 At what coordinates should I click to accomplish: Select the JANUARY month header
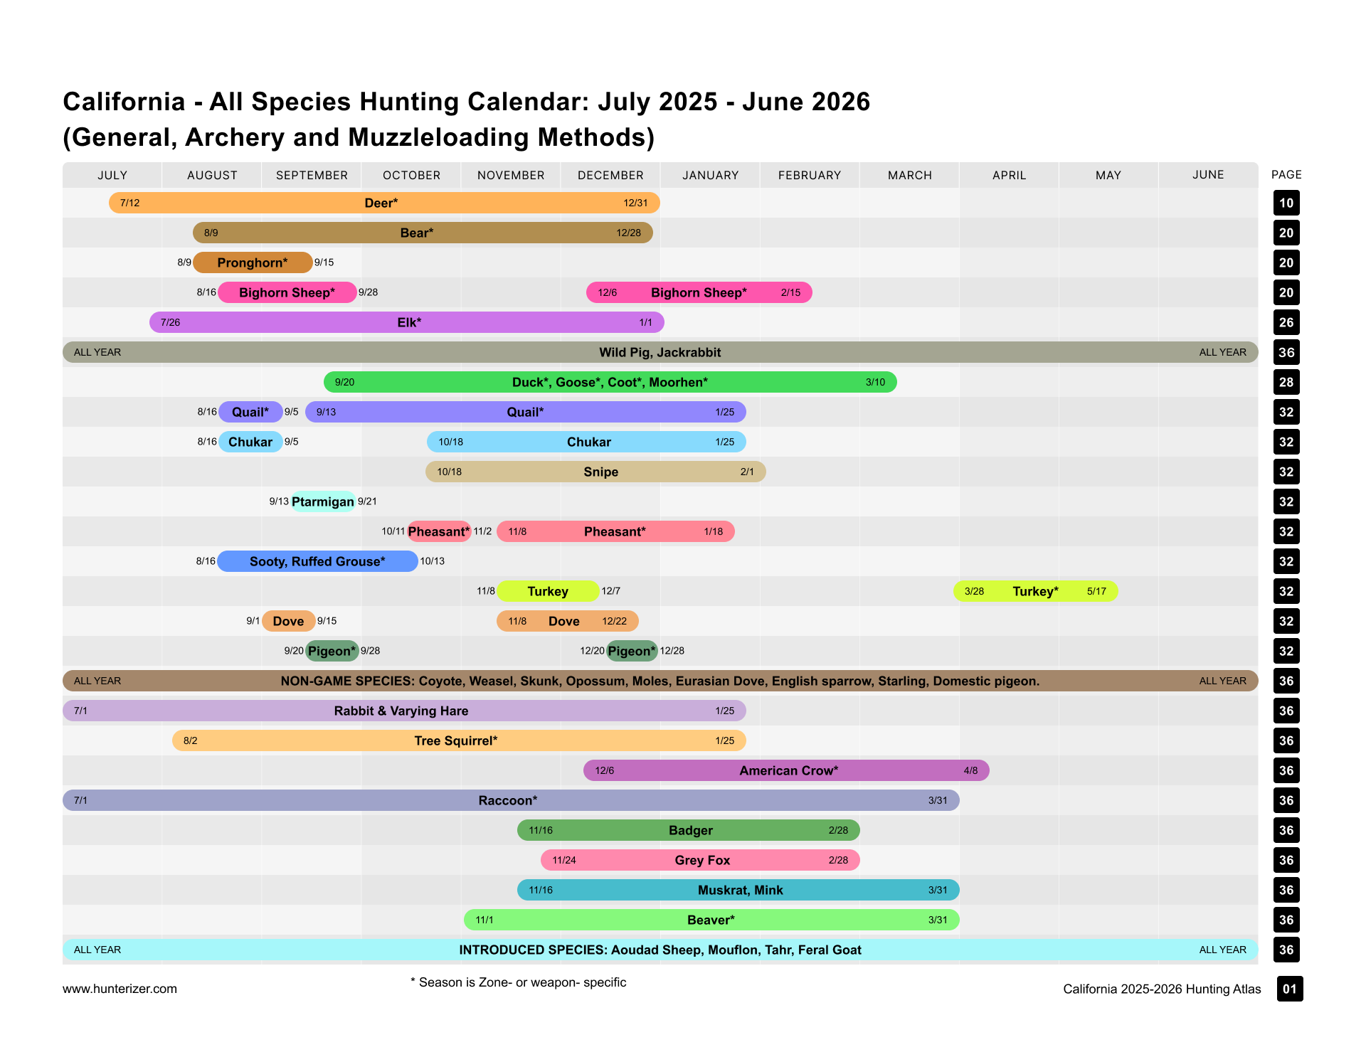tap(710, 175)
